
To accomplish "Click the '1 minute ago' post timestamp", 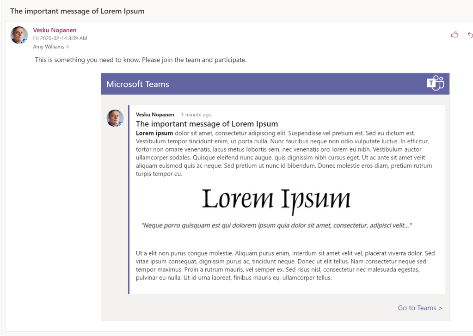I will tap(196, 115).
